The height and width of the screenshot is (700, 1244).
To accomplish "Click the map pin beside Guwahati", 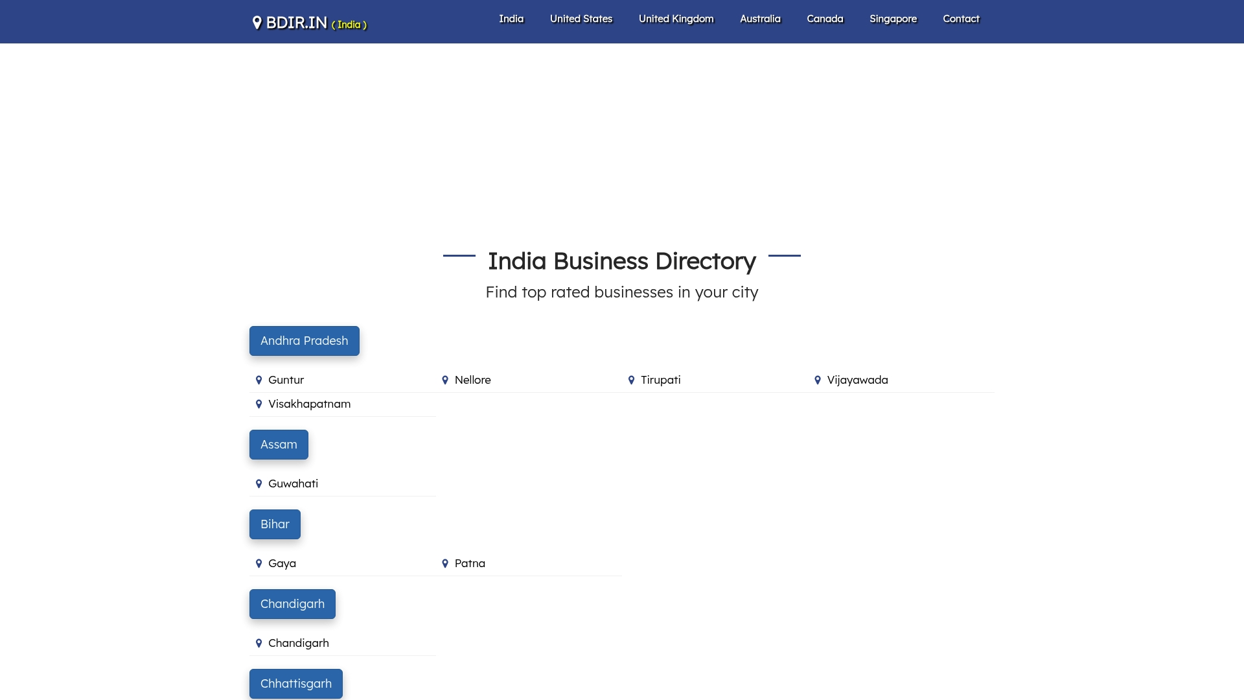I will coord(259,484).
